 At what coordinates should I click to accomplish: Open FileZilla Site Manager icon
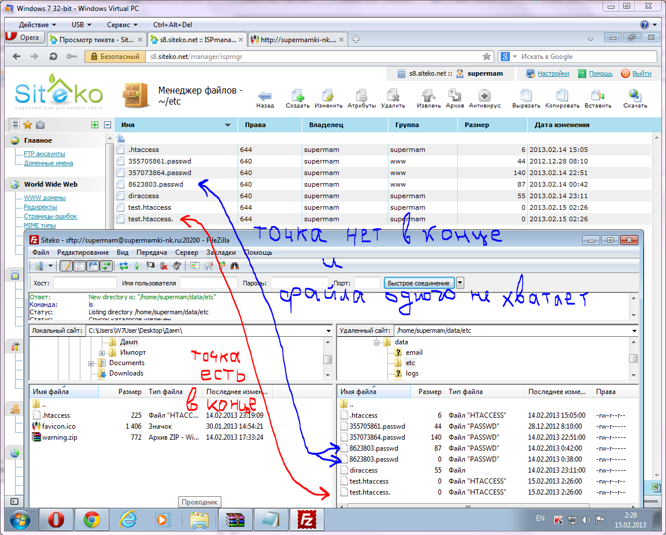[x=39, y=266]
